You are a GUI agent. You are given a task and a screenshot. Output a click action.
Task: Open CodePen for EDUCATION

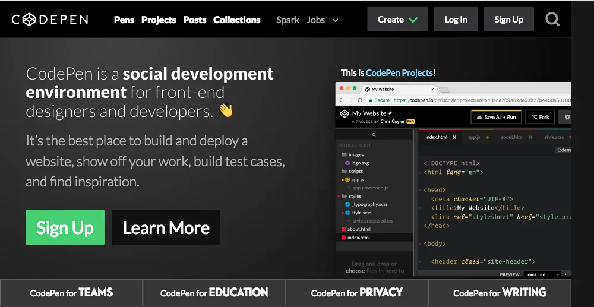(214, 293)
